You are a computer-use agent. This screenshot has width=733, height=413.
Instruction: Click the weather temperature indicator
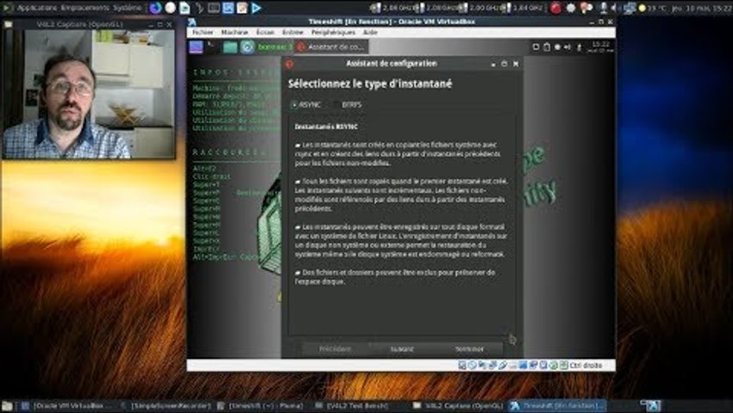pos(654,8)
